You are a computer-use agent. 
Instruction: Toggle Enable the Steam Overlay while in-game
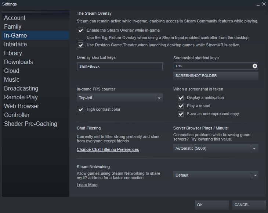(x=81, y=30)
